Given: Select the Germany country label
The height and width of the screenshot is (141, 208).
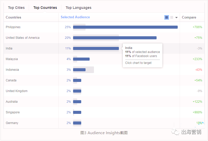Looking at the screenshot, I should 12,123.
